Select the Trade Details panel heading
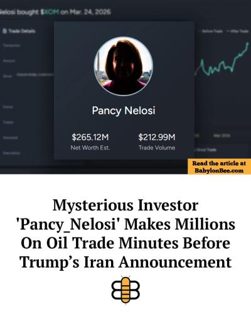 coord(22,31)
